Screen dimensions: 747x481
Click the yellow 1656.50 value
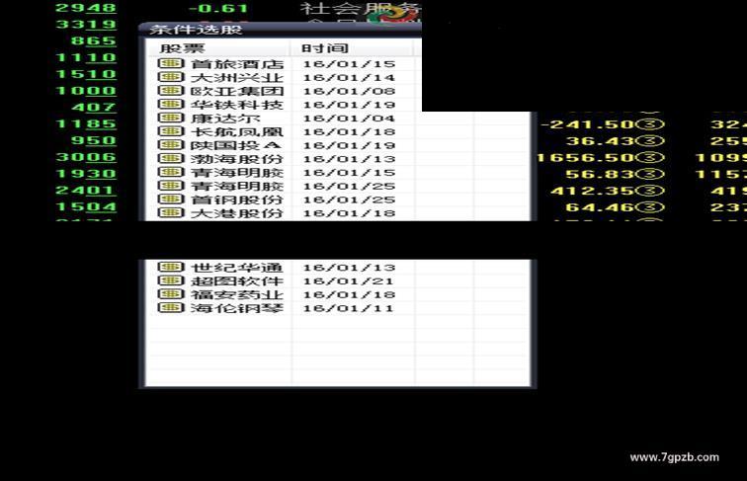click(x=587, y=158)
